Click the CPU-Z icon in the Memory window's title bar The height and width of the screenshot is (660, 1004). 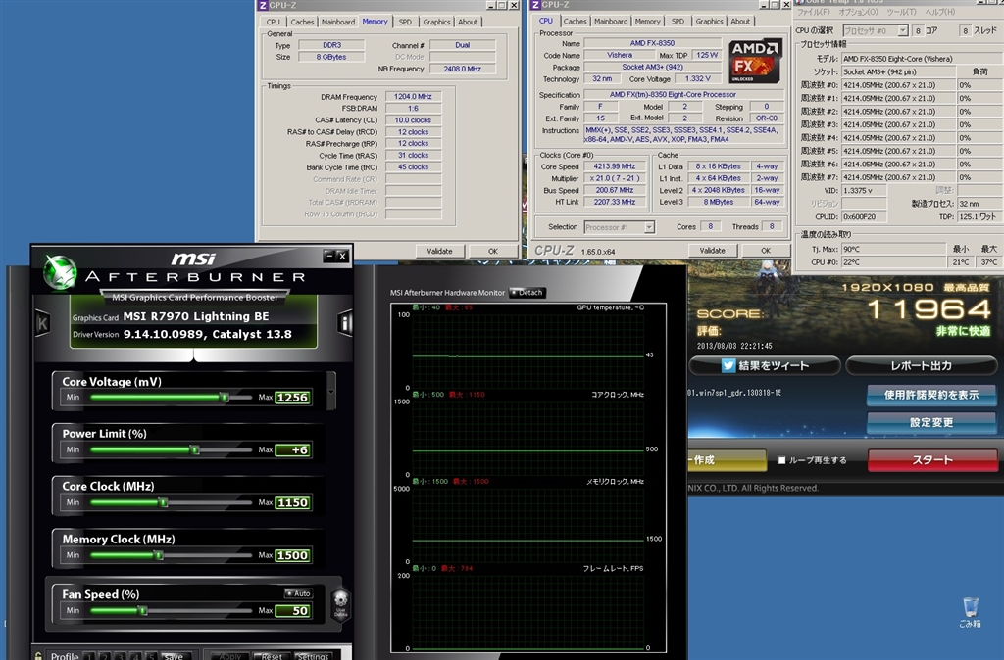tap(262, 5)
